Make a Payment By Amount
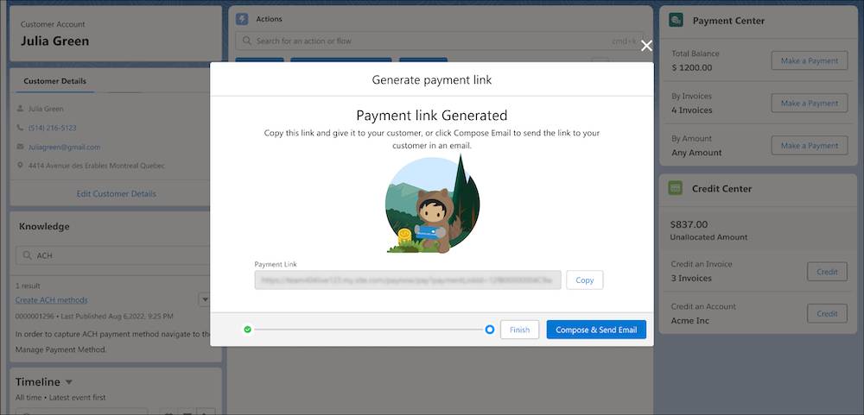864x415 pixels. [x=810, y=145]
